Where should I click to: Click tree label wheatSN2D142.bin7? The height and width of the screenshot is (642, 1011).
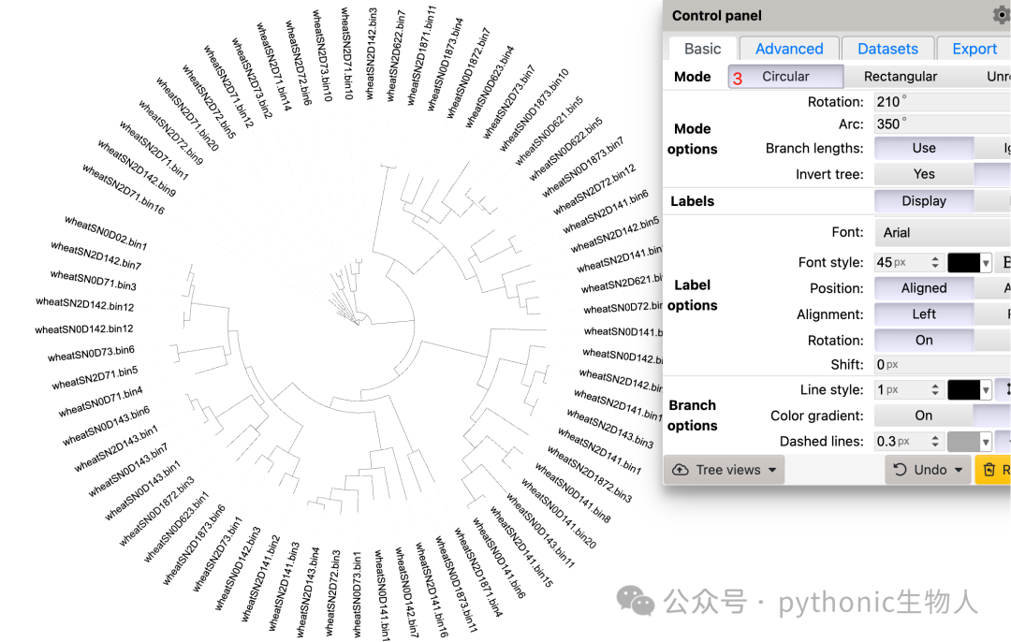(96, 255)
